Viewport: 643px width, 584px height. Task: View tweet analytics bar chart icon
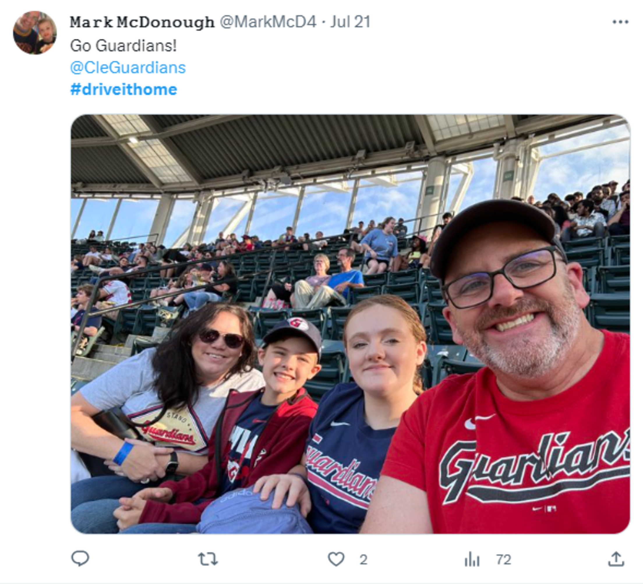(x=472, y=559)
